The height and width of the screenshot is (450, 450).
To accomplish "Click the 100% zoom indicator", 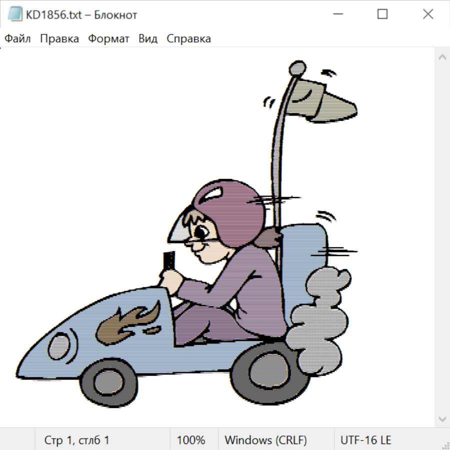I will (191, 440).
